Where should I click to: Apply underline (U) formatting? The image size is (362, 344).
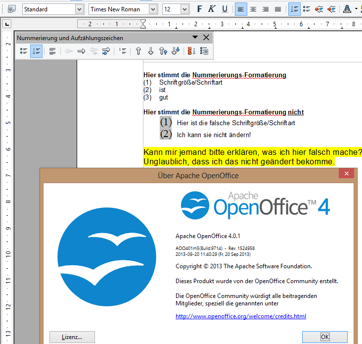(225, 9)
